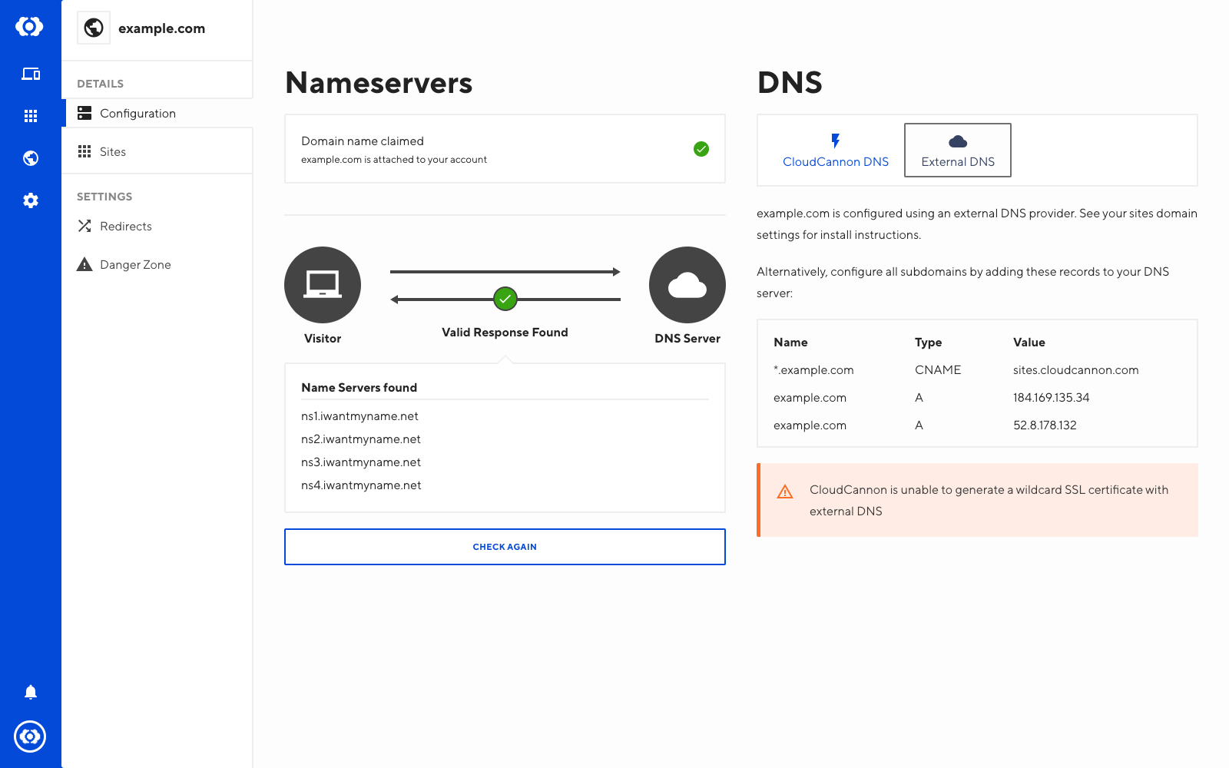Open the Configuration menu item
The width and height of the screenshot is (1229, 768).
tap(157, 113)
